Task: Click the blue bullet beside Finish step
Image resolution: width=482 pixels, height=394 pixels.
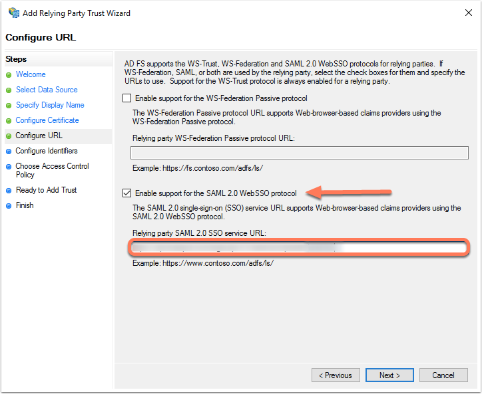Action: pos(9,206)
